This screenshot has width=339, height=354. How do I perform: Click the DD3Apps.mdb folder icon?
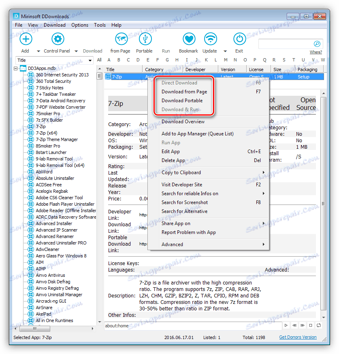point(23,68)
